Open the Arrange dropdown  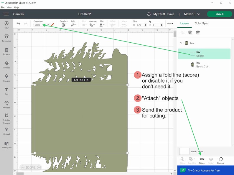[x=92, y=25]
